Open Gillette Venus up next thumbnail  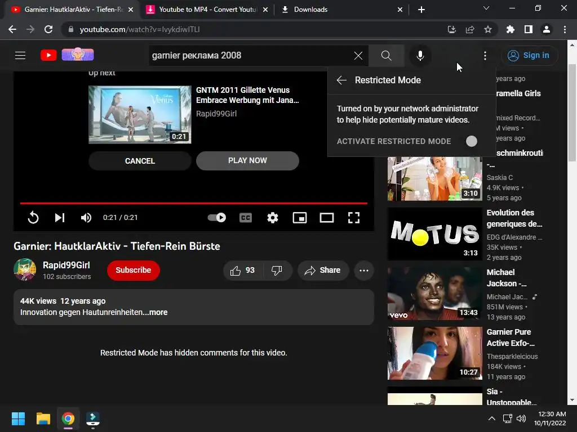(140, 115)
